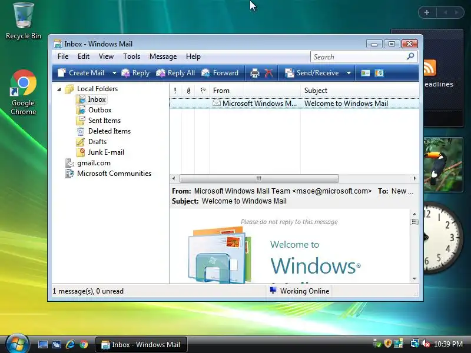471x353 pixels.
Task: Open the Recycle Bin desktop icon
Action: point(24,21)
